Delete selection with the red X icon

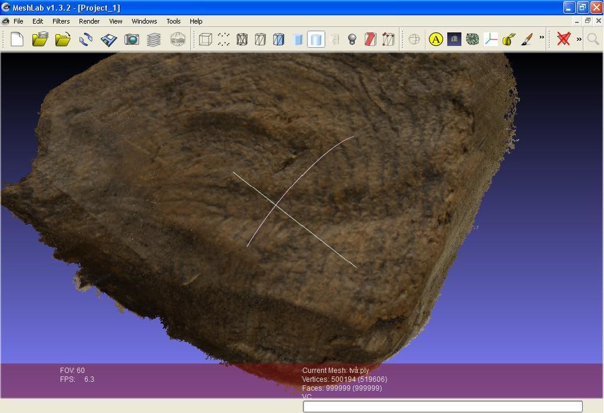coord(563,39)
